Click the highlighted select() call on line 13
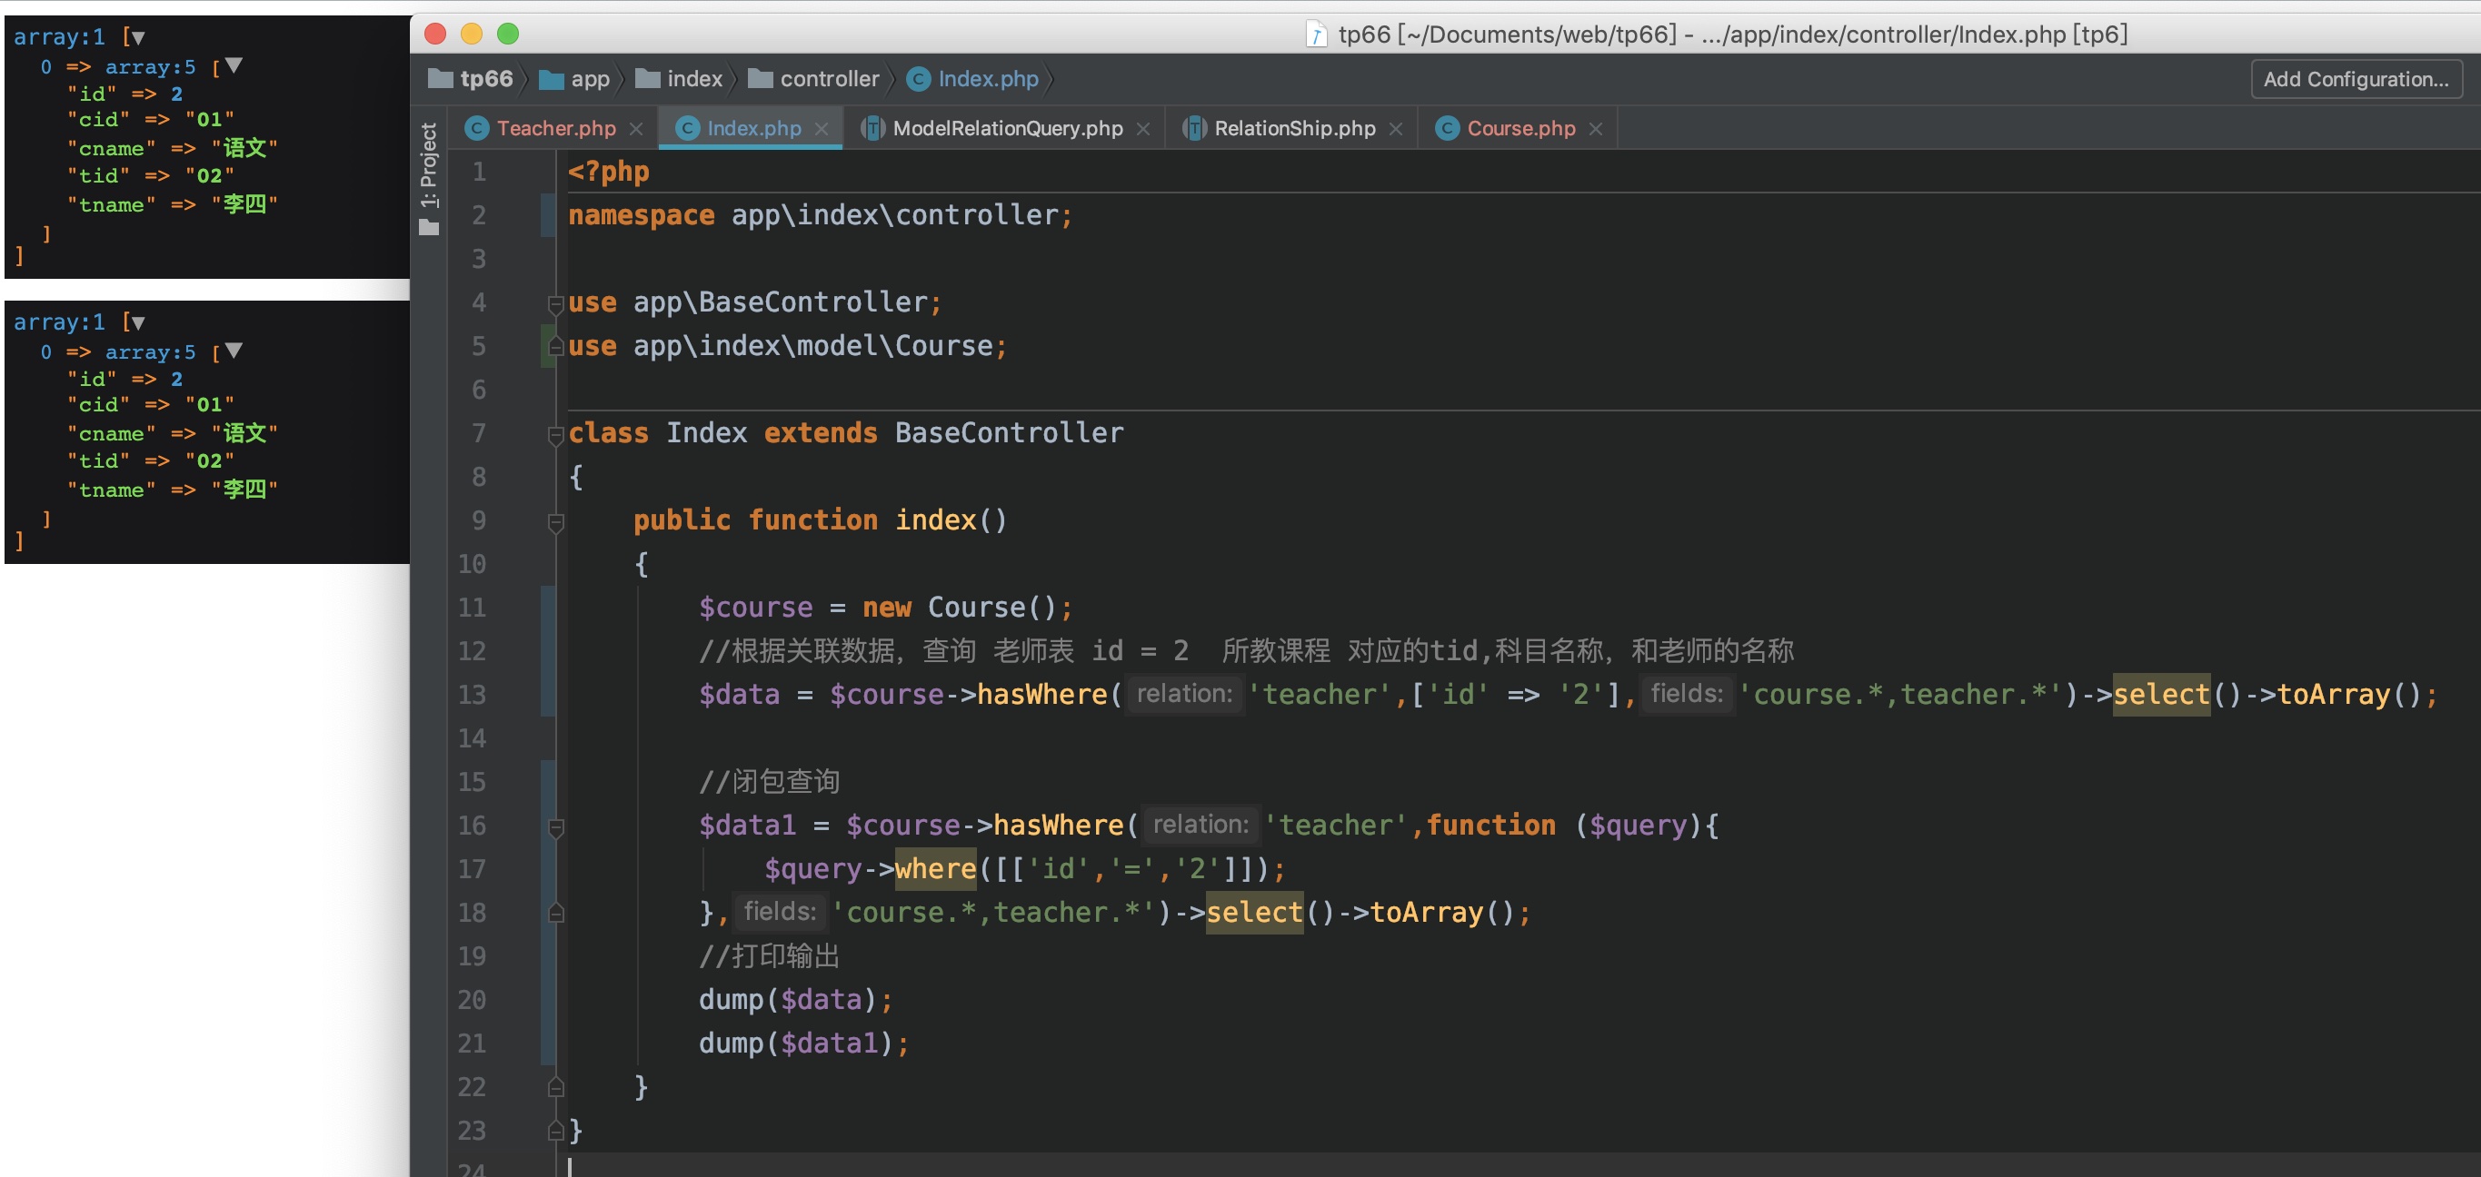 tap(2161, 695)
